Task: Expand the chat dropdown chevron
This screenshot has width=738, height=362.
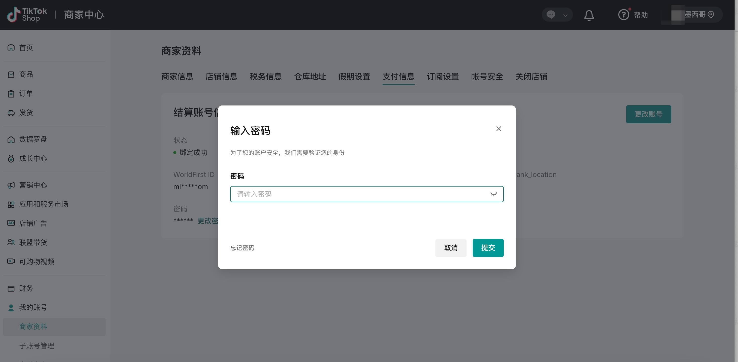Action: tap(565, 15)
